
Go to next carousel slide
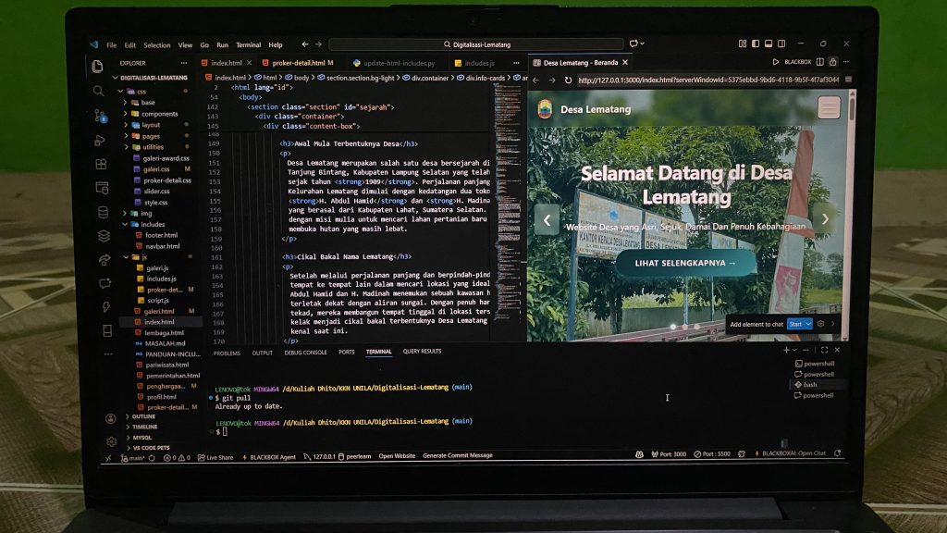[822, 219]
